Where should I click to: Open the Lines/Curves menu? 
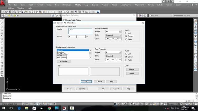(x=126, y=5)
